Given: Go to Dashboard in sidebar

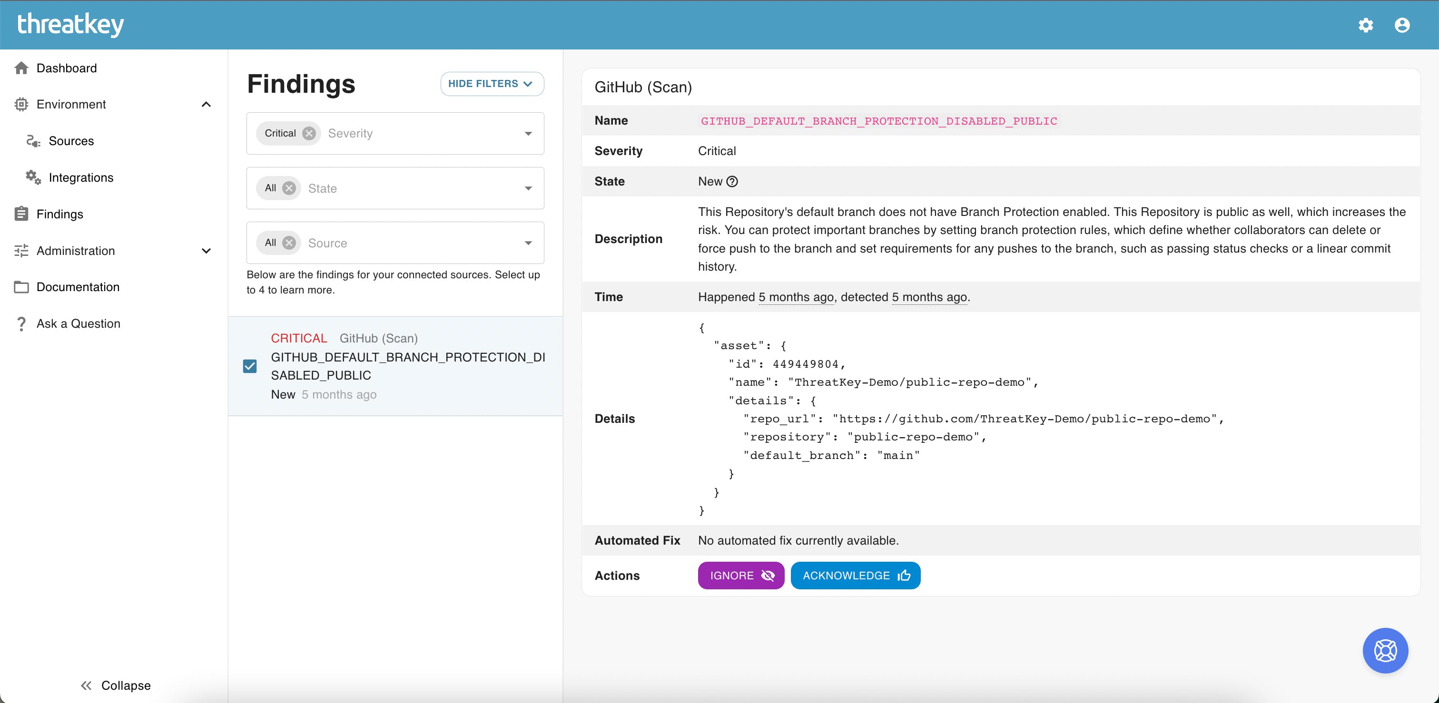Looking at the screenshot, I should coord(66,68).
